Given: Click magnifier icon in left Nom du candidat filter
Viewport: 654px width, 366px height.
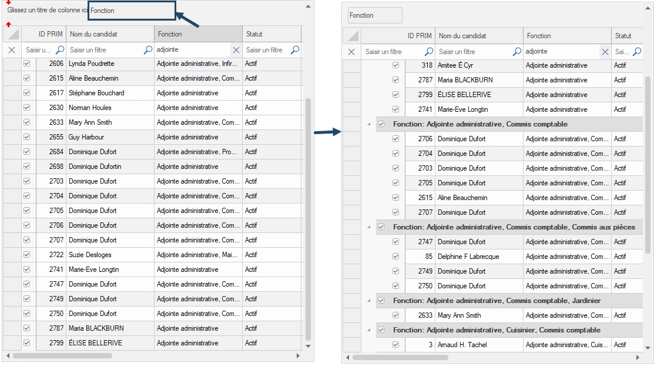Looking at the screenshot, I should (148, 50).
